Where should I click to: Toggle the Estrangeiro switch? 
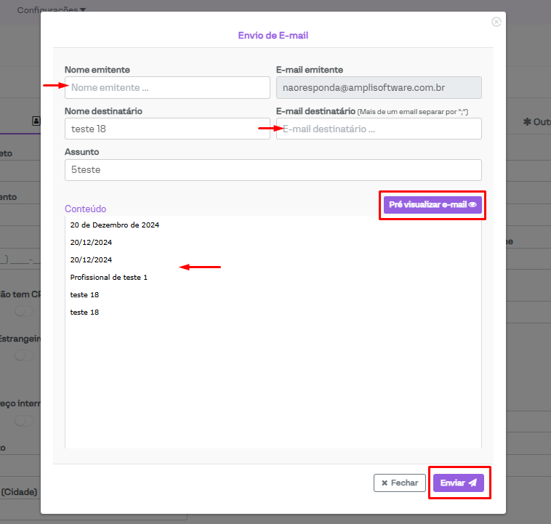[24, 356]
